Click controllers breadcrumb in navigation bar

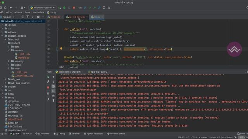pyautogui.click(x=38, y=12)
